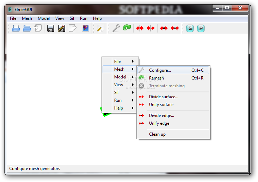
Task: Open the Mesh menu in menu bar
Action: pos(27,18)
